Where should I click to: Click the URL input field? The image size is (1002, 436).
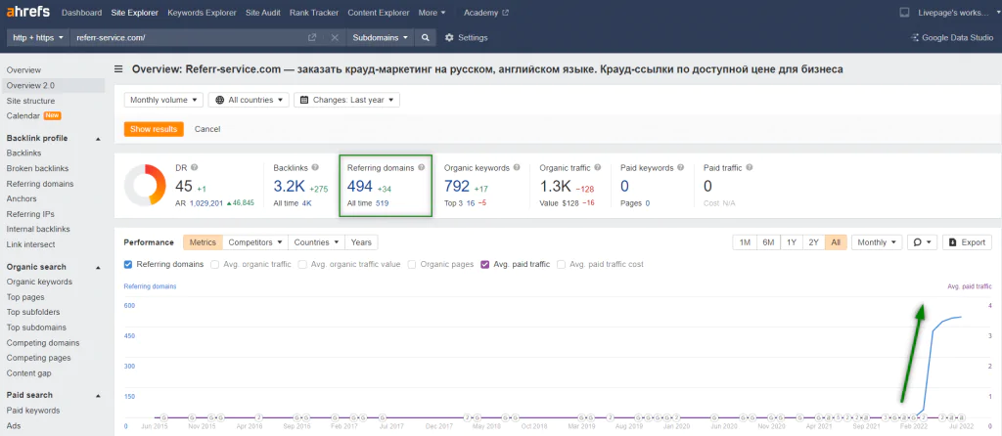189,38
